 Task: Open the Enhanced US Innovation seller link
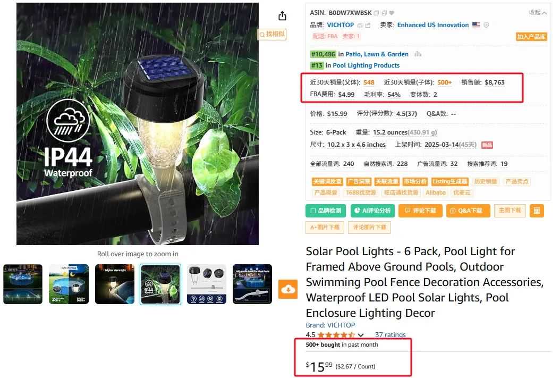point(433,25)
